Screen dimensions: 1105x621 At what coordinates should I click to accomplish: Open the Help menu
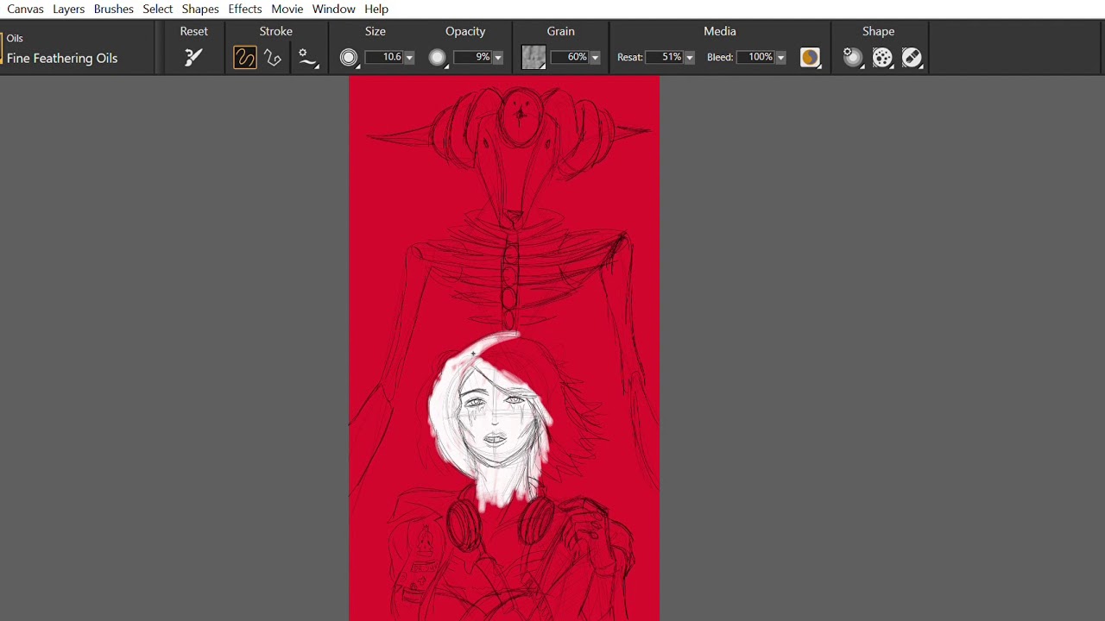click(x=376, y=9)
